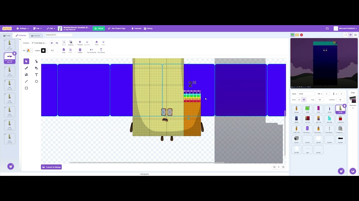Open See Project Page
Image resolution: width=359 pixels, height=201 pixels.
pyautogui.click(x=117, y=28)
